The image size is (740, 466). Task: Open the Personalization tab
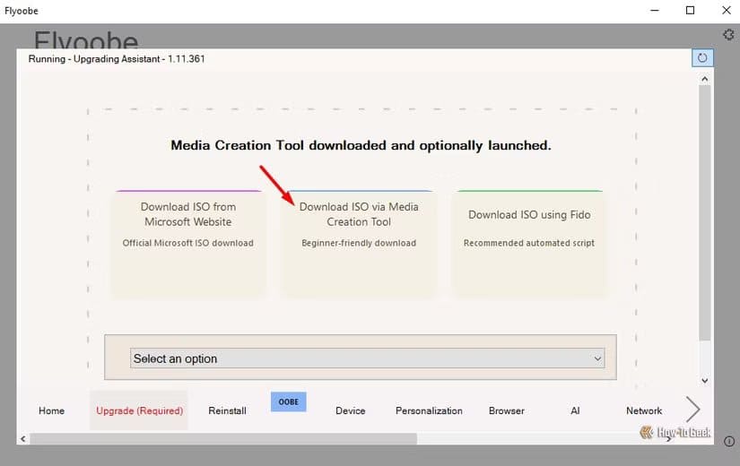(x=429, y=410)
